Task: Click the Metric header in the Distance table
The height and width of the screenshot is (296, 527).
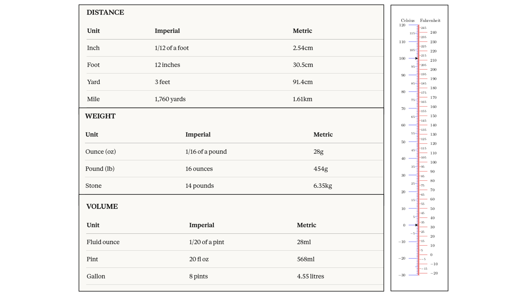Action: click(x=302, y=31)
